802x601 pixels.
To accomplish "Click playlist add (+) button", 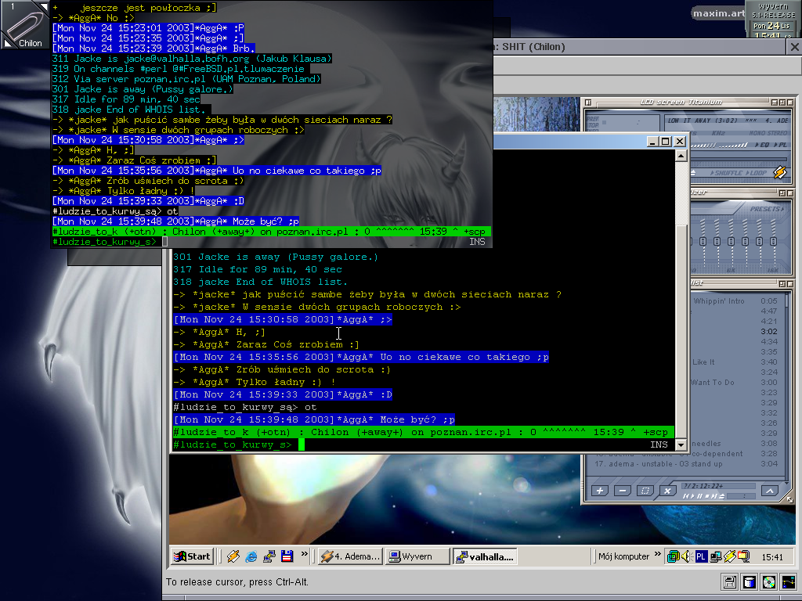I will click(600, 491).
